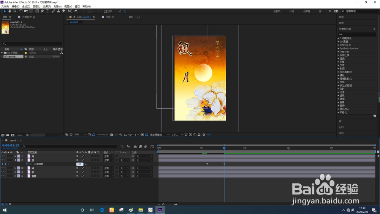
Task: Select the 必要项 workspace
Action: pos(277,11)
